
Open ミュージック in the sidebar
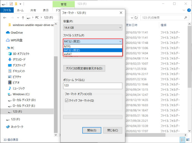pos(16,88)
